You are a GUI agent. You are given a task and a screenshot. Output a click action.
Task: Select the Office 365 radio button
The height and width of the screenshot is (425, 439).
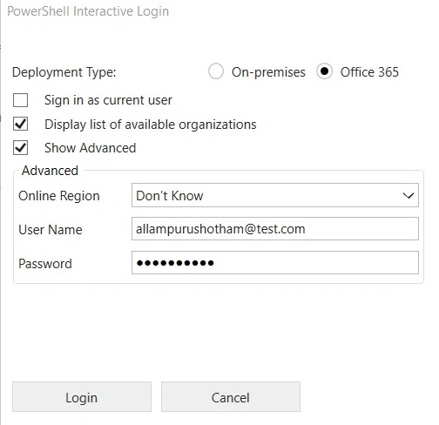click(x=324, y=71)
